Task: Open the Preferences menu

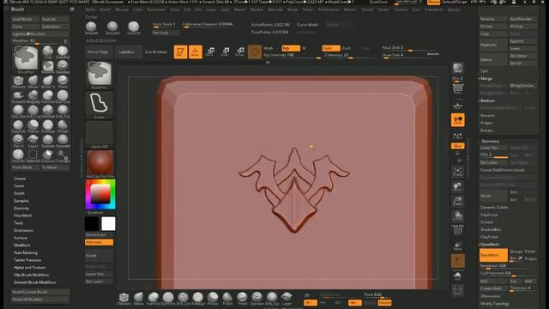Action: (x=329, y=9)
